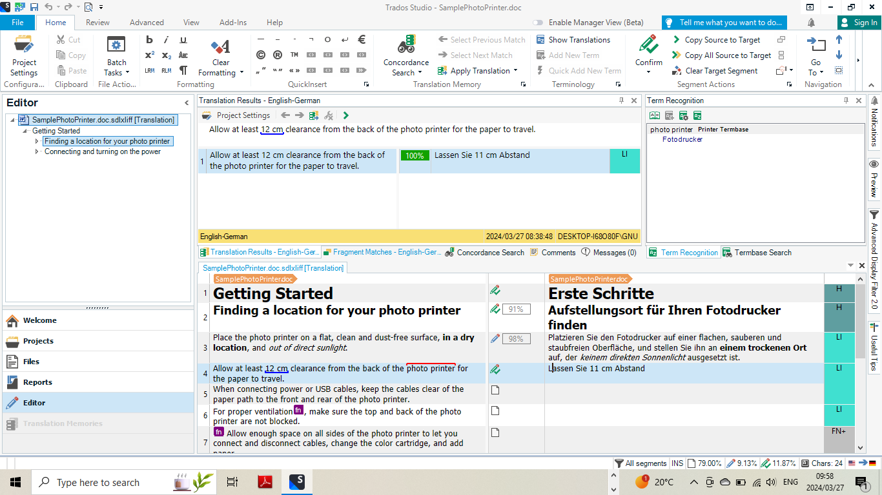Go to the Projects view
Viewport: 882px width, 495px height.
click(x=98, y=341)
